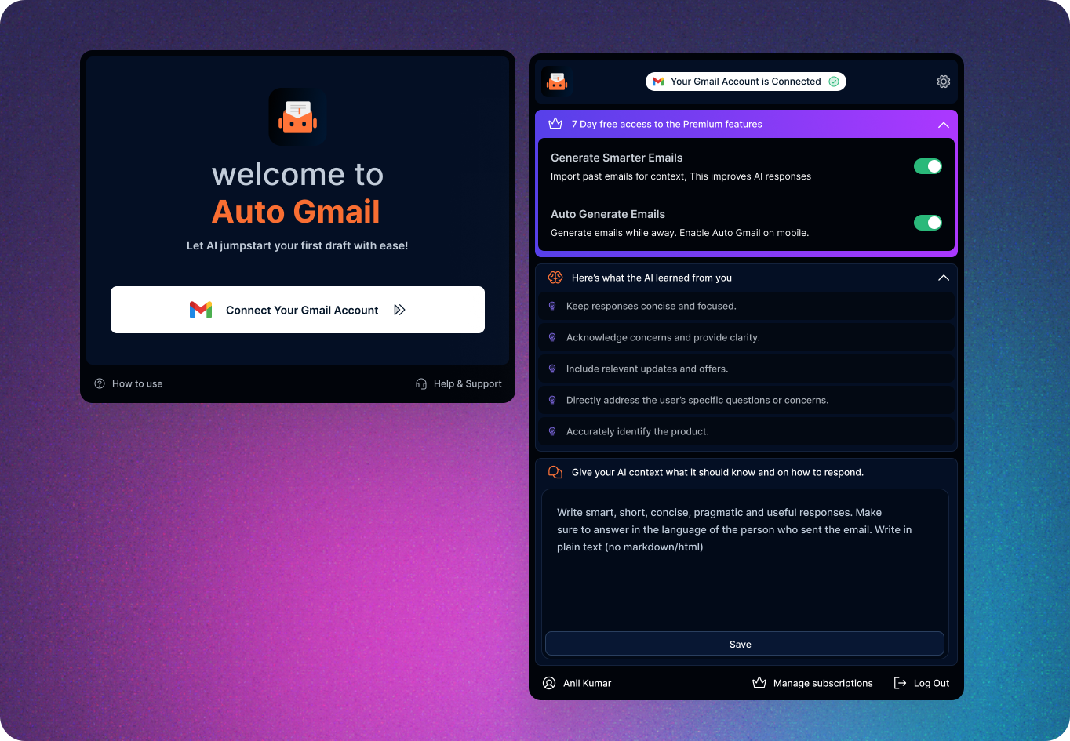Save the AI context instructions
Image resolution: width=1070 pixels, height=741 pixels.
pos(741,643)
